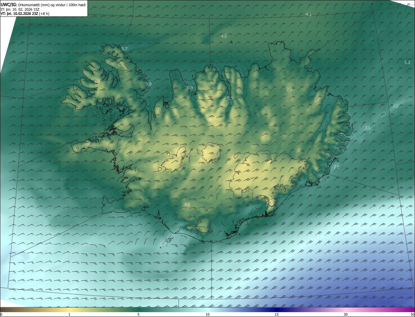Click the VT: þri. 10.02.2026 23Z (+8 h) line
The height and width of the screenshot is (317, 415).
point(25,14)
